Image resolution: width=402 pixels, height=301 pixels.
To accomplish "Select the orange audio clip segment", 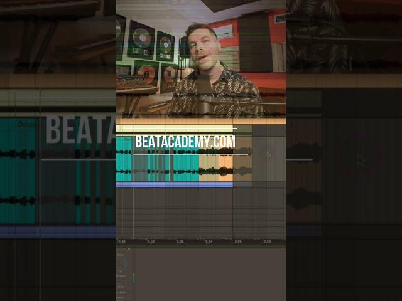I will (x=225, y=166).
